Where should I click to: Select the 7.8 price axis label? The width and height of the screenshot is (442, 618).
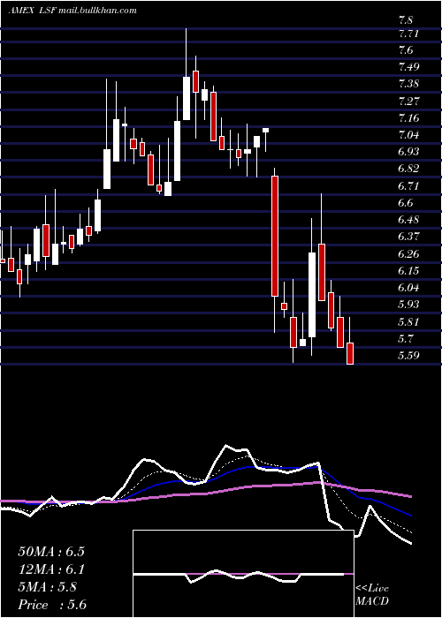(x=407, y=19)
